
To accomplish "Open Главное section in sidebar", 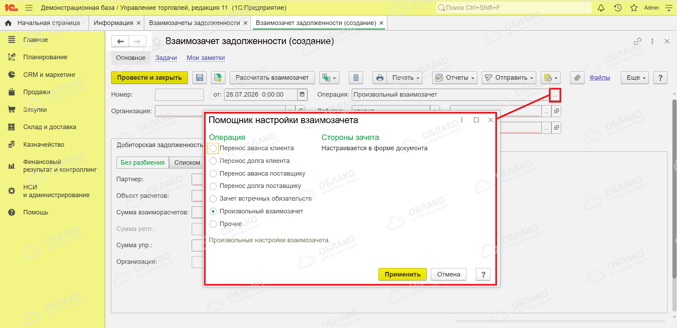I will [x=36, y=40].
